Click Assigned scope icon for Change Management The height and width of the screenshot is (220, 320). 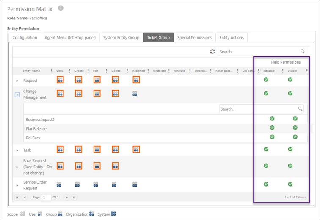point(135,93)
